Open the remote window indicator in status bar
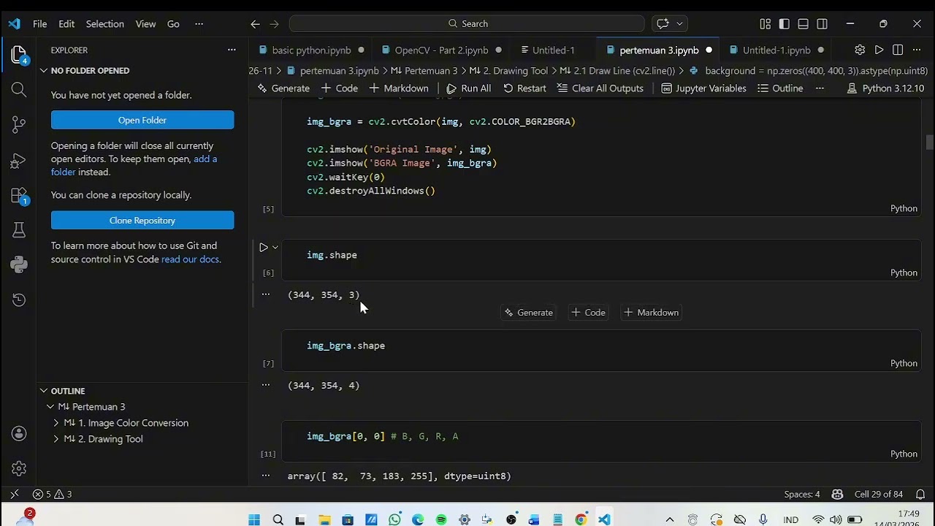Screen dimensions: 935x526 click(14, 495)
